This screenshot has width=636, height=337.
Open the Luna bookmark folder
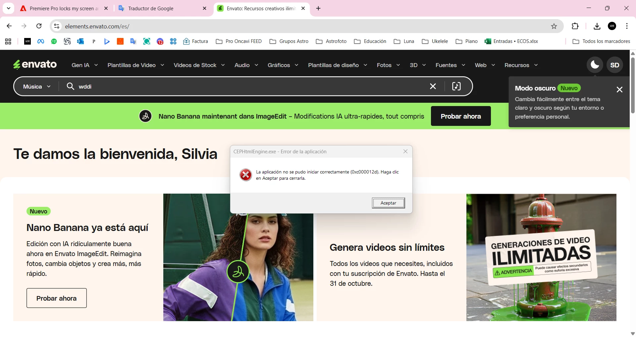[404, 41]
